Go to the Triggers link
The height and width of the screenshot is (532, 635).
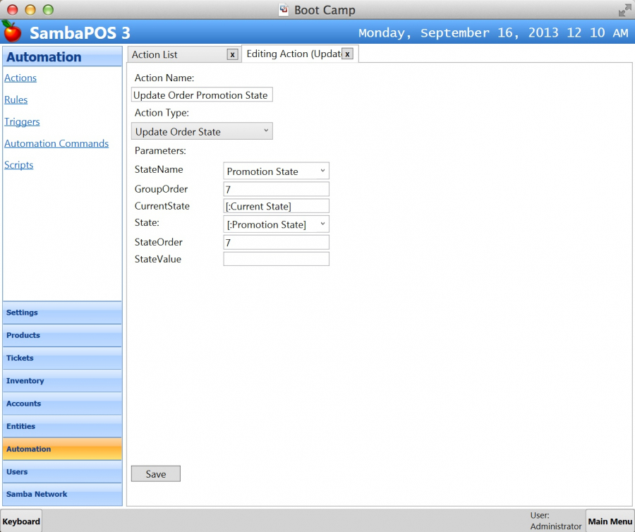click(x=22, y=122)
